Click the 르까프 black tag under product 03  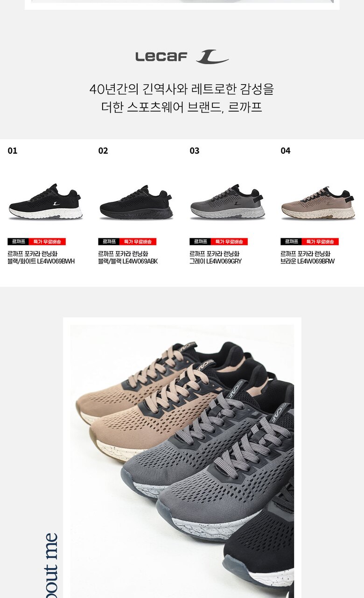click(200, 242)
